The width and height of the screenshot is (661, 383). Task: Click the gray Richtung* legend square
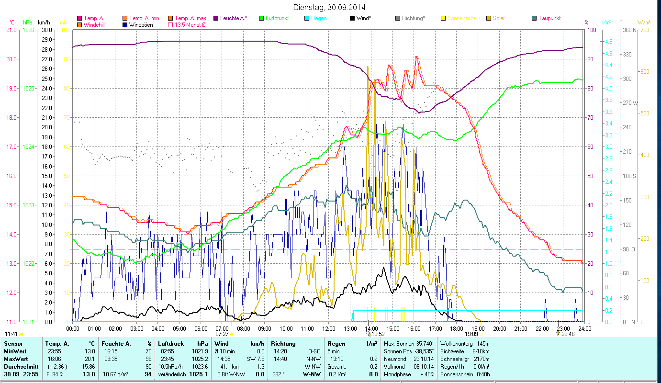click(398, 18)
